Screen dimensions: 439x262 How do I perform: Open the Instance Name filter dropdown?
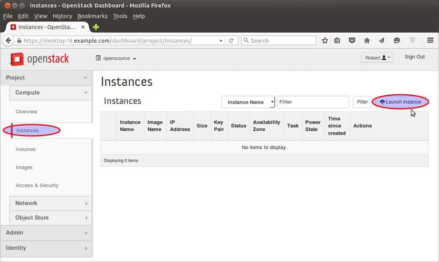tap(248, 102)
